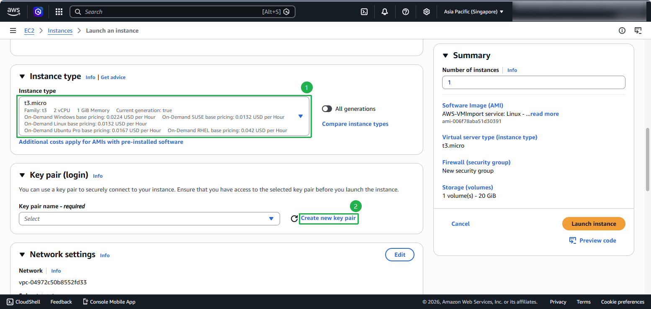Click the Feedback link in footer
The image size is (651, 309).
(61, 302)
